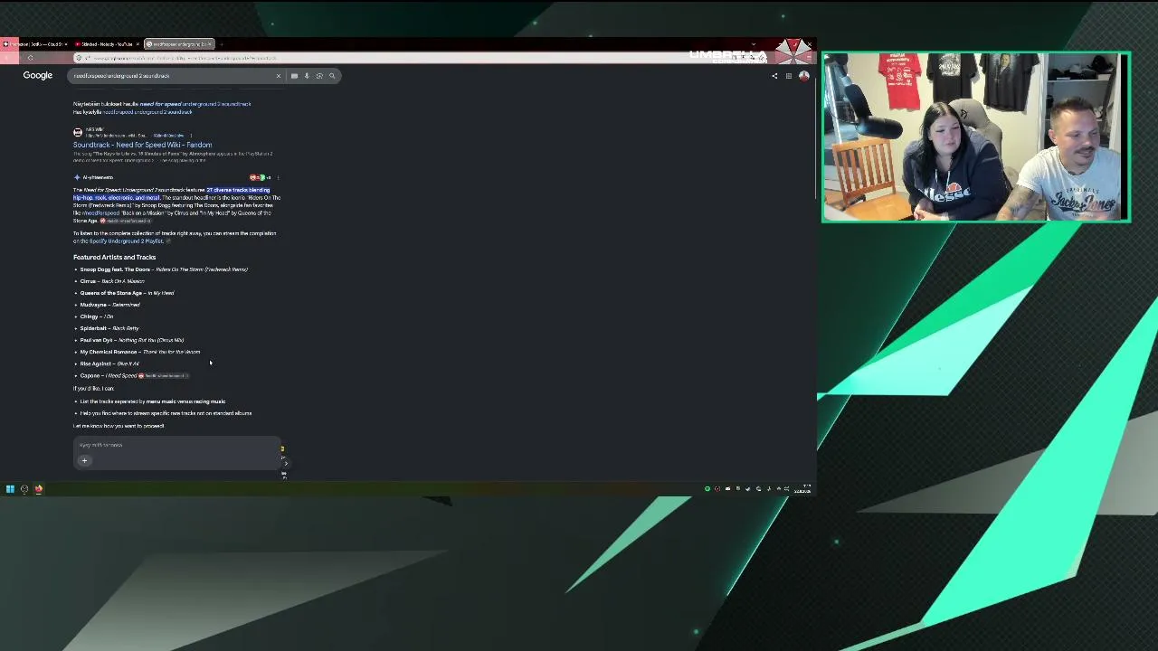
Task: Click the Mudvayne – Determined entry
Action: [109, 305]
